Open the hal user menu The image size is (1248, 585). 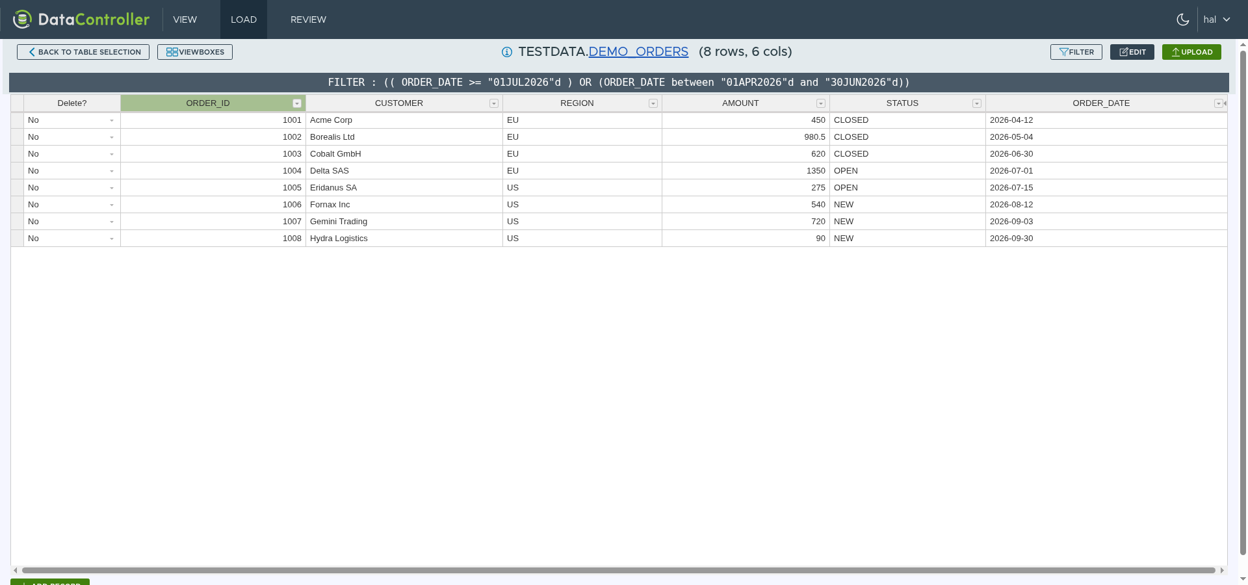point(1217,19)
